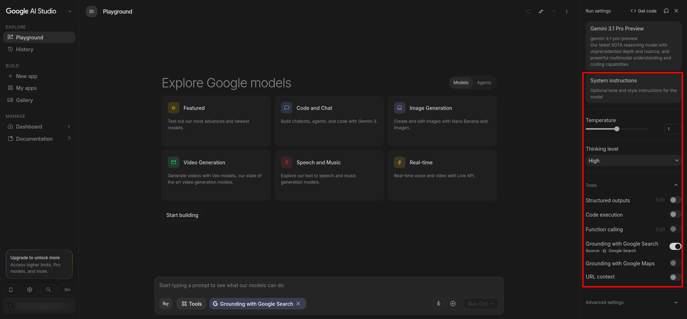Open the three-dot more options menu
The width and height of the screenshot is (687, 319).
point(567,11)
